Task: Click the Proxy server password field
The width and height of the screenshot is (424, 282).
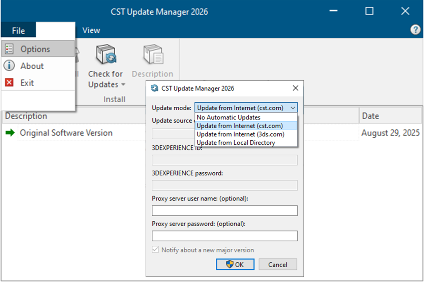Action: point(224,236)
